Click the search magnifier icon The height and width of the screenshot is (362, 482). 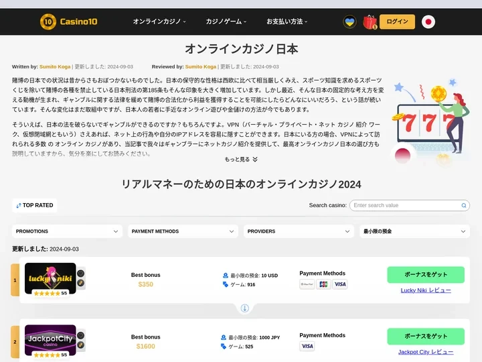pos(463,205)
